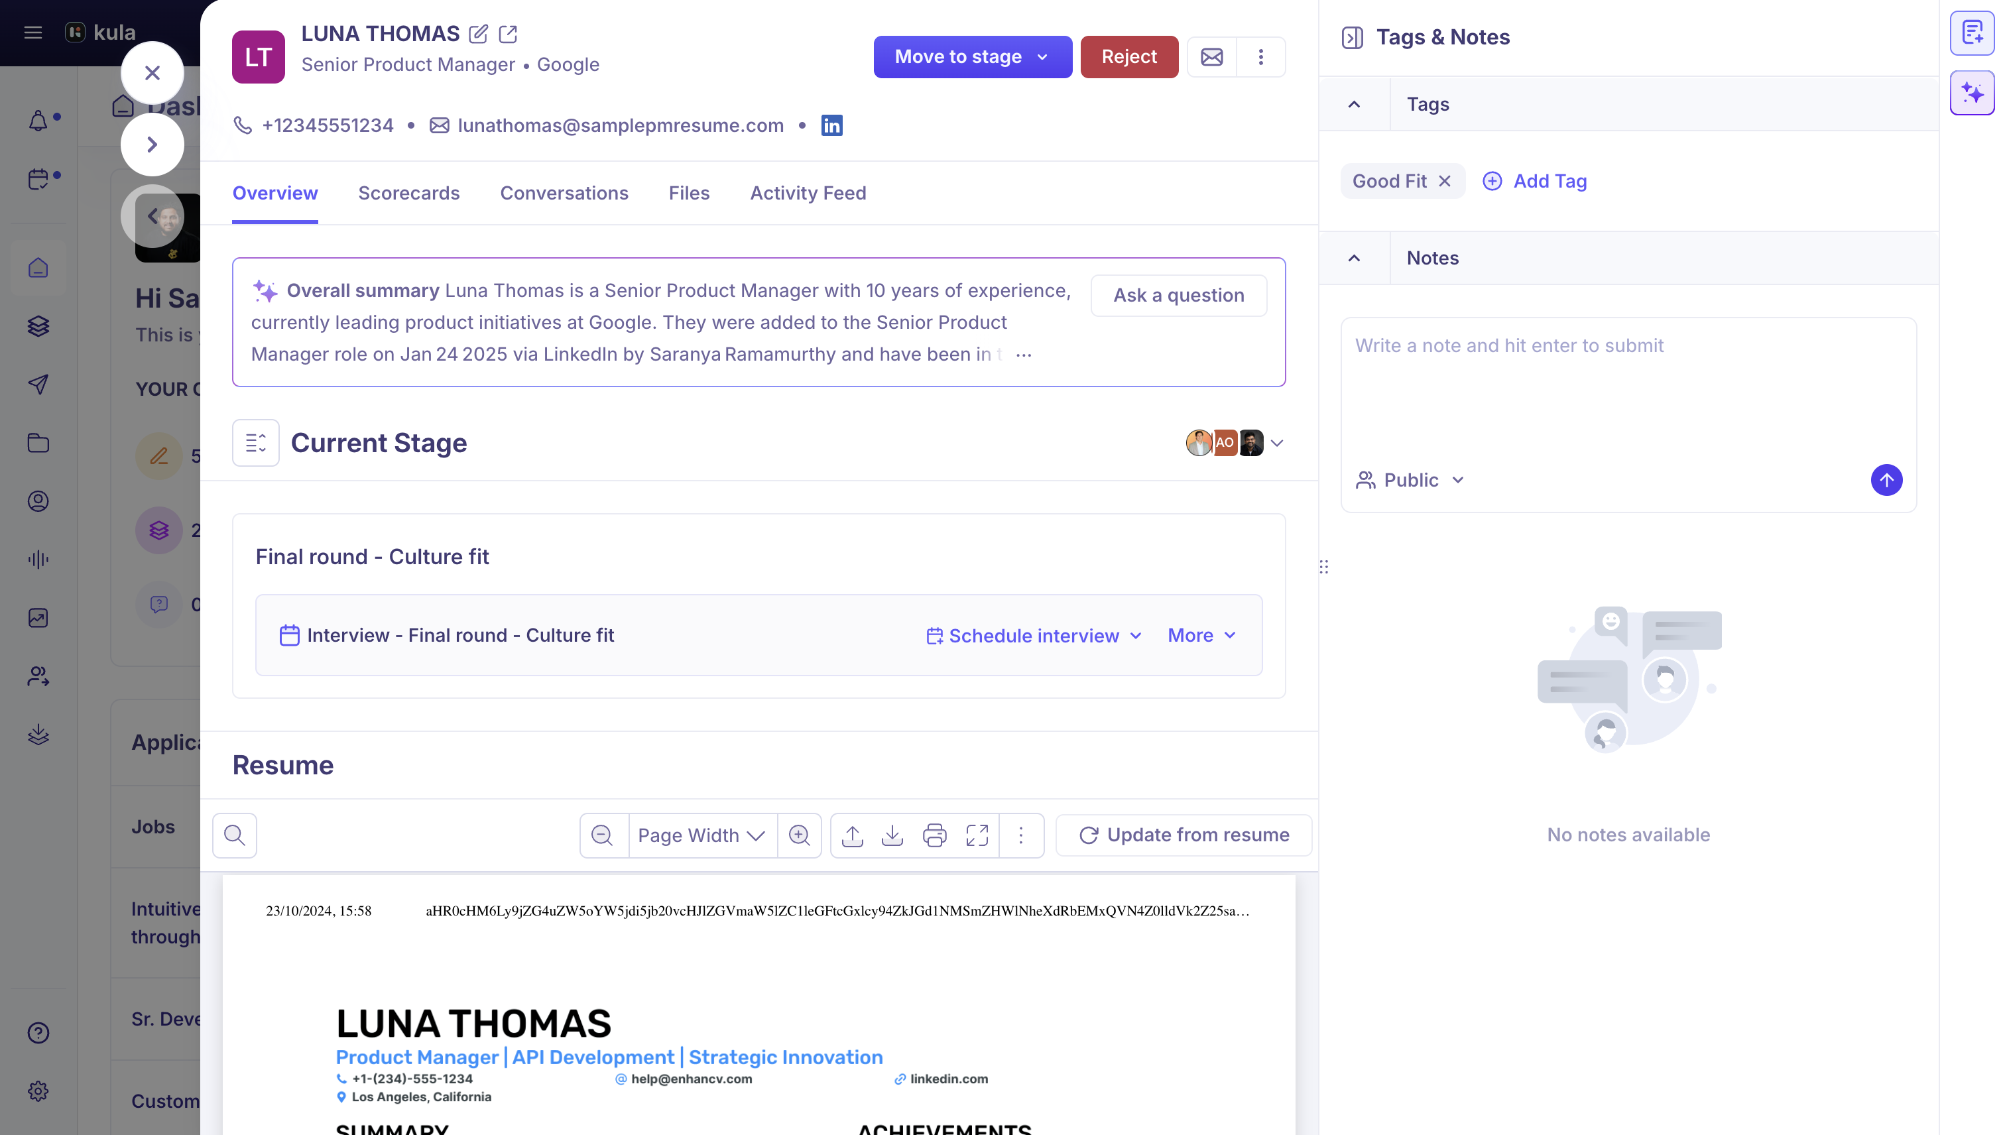Open folder icon in sidebar
The height and width of the screenshot is (1135, 2005).
(x=38, y=443)
